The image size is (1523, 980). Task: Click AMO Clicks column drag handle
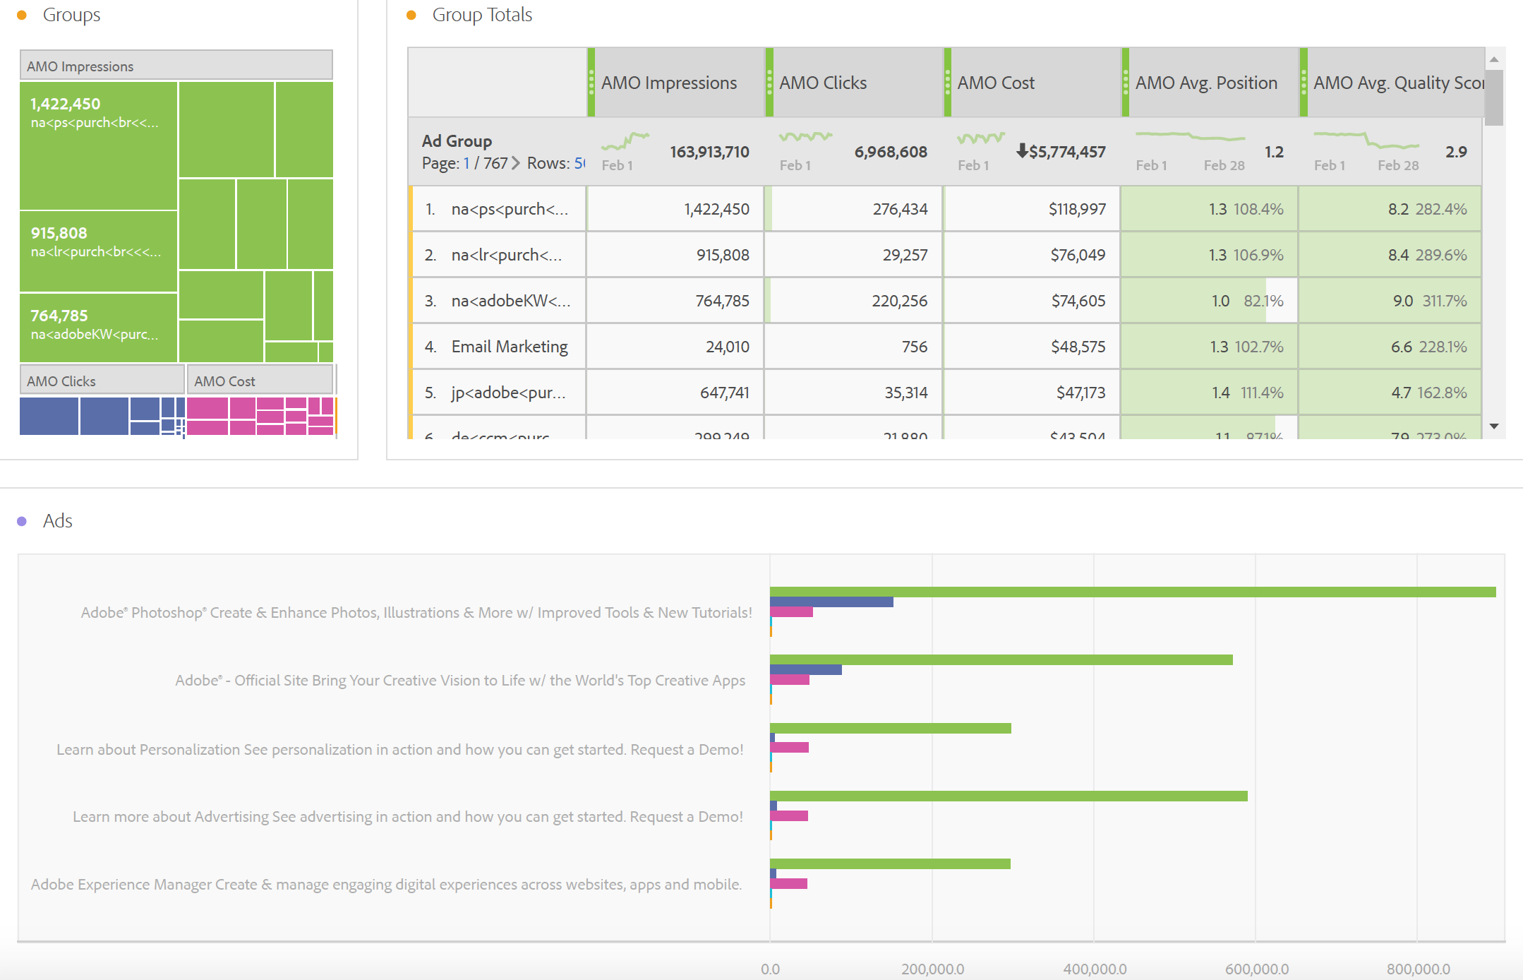pos(769,83)
